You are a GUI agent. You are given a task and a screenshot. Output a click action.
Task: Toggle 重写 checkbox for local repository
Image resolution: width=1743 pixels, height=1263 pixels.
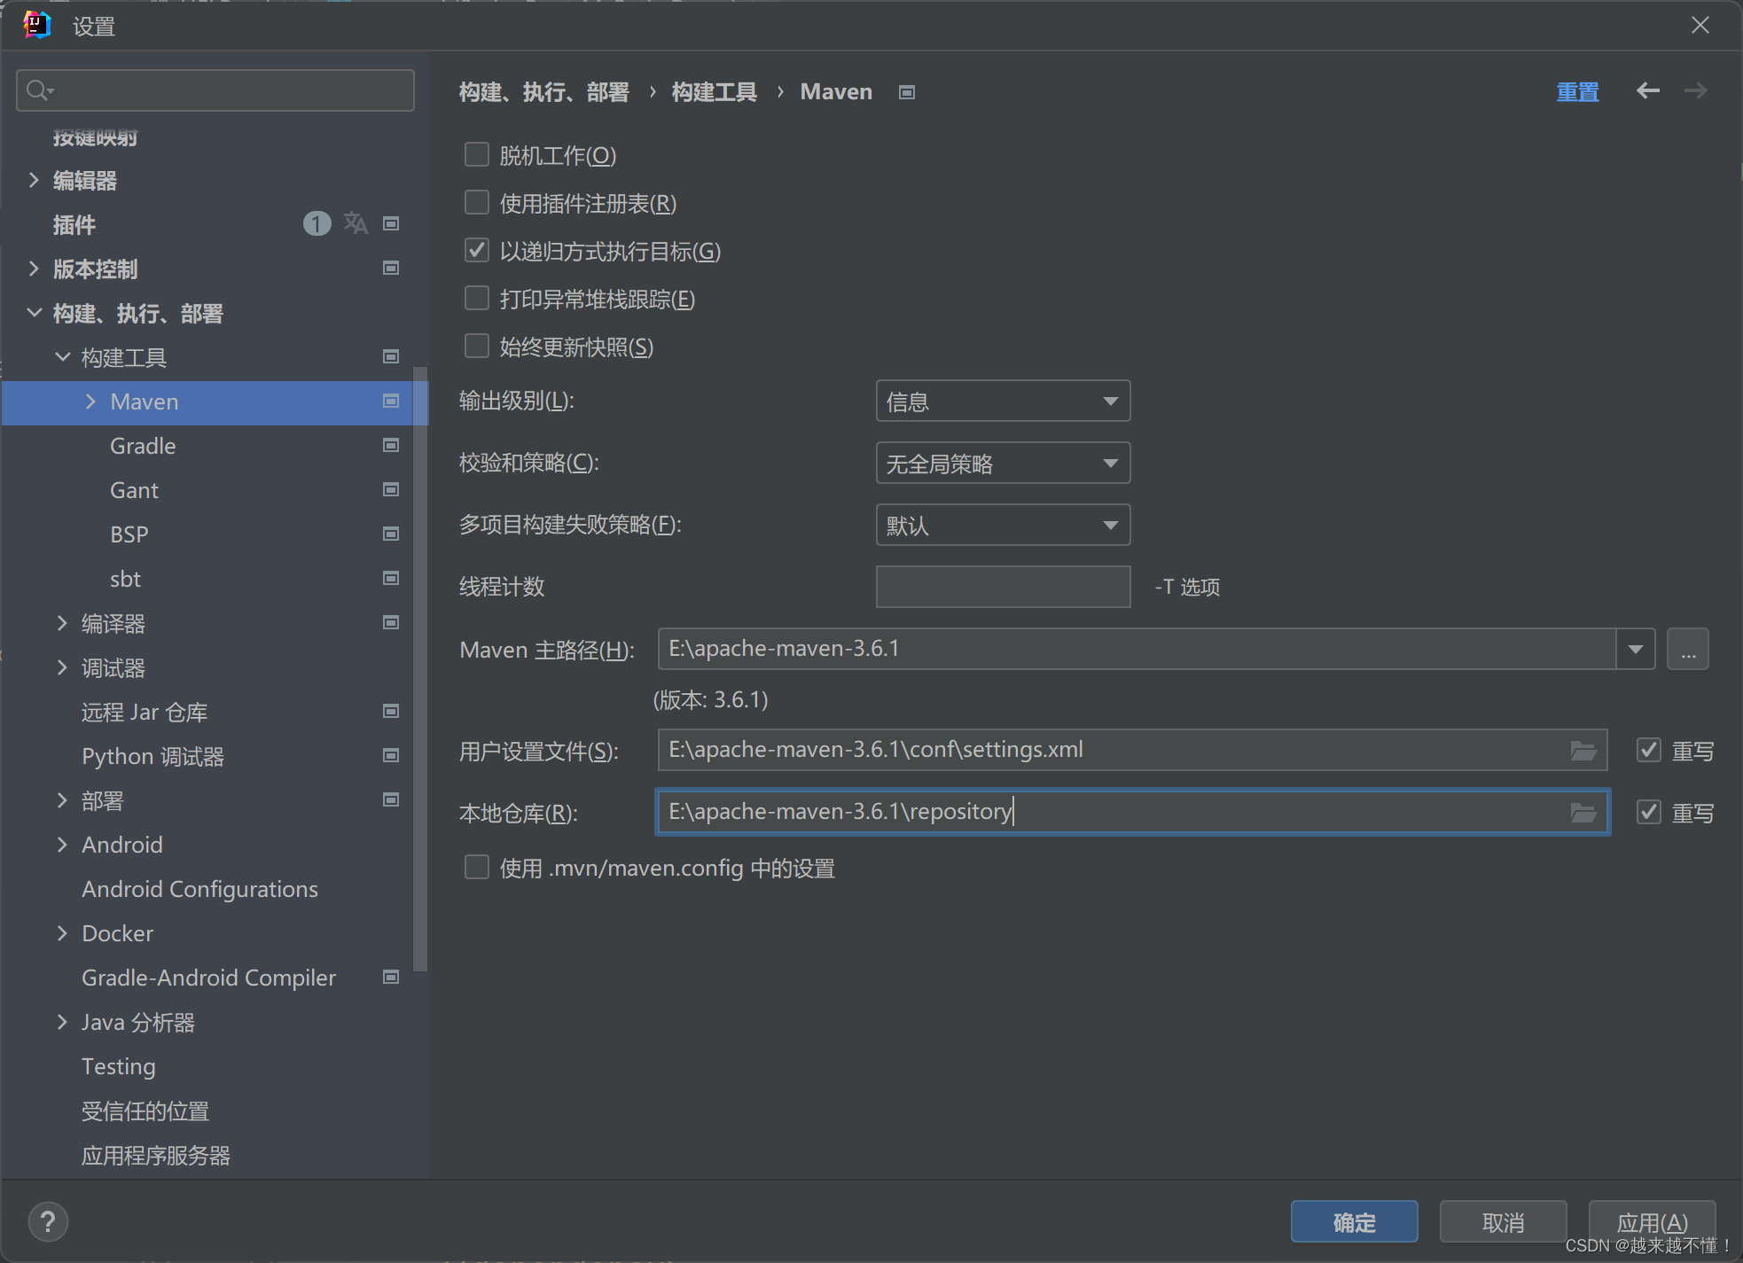coord(1648,812)
